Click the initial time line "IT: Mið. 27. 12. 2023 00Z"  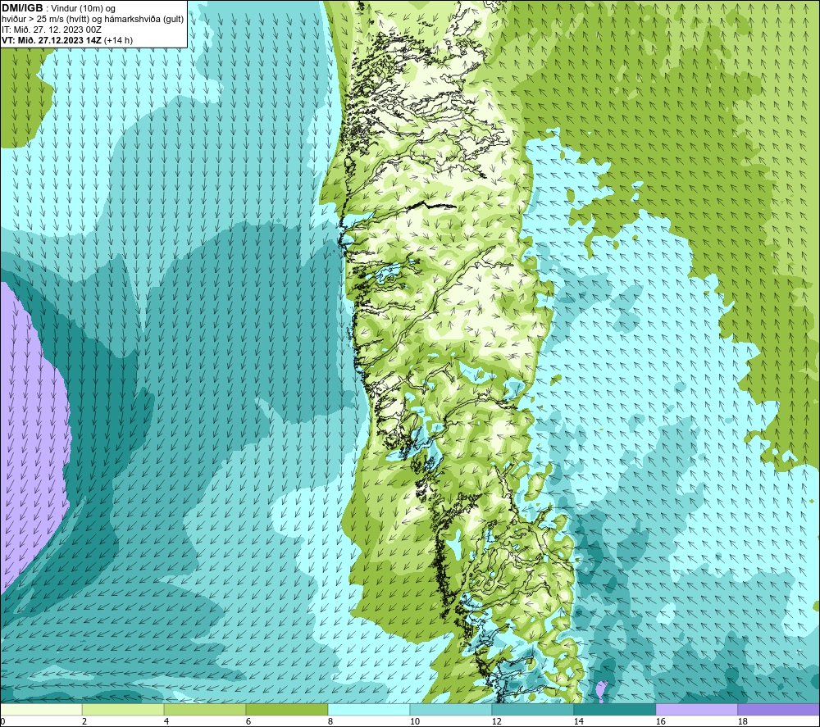pos(52,30)
